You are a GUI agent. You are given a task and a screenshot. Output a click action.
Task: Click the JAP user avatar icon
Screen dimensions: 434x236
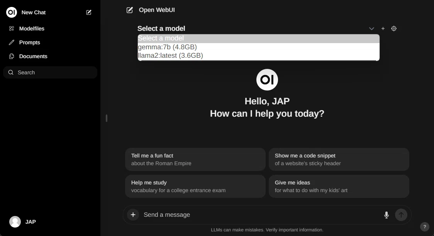coord(15,222)
